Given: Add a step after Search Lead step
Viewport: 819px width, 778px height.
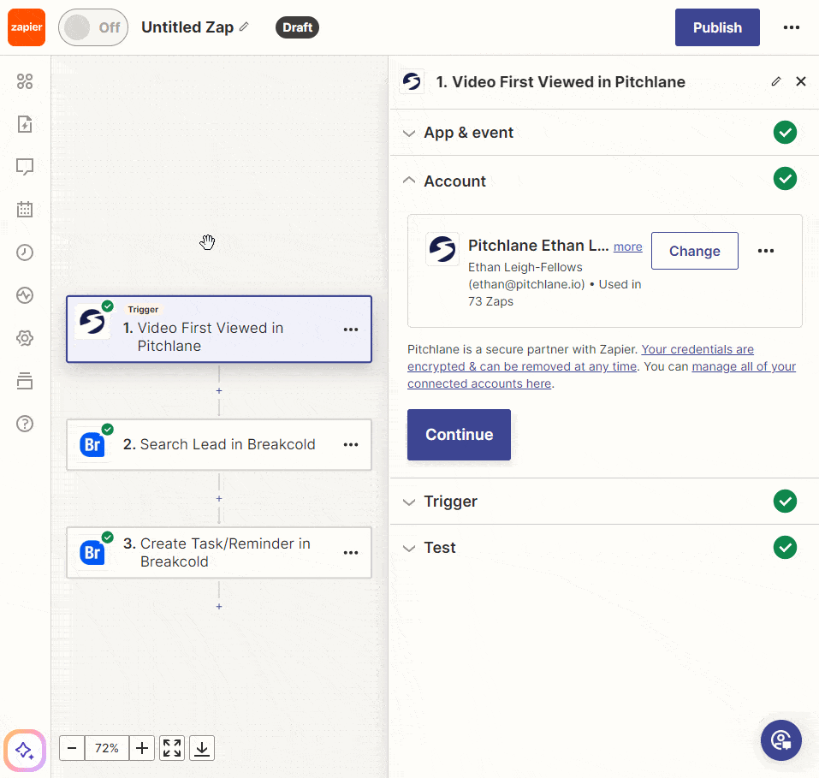Looking at the screenshot, I should [x=219, y=498].
